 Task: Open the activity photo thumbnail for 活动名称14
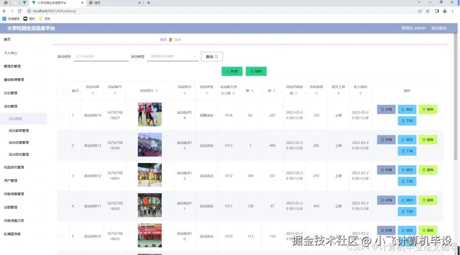[149, 115]
